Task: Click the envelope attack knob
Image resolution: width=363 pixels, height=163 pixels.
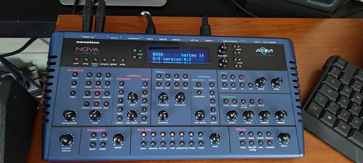Action: [232, 115]
